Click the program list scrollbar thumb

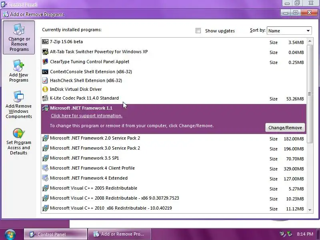click(x=310, y=94)
